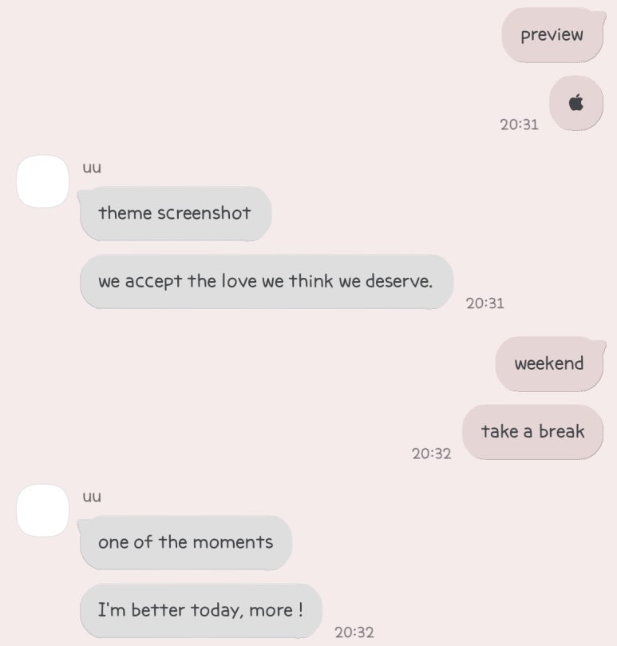Click the word 'deserve.' in the quote
This screenshot has height=646, width=617.
(x=399, y=281)
